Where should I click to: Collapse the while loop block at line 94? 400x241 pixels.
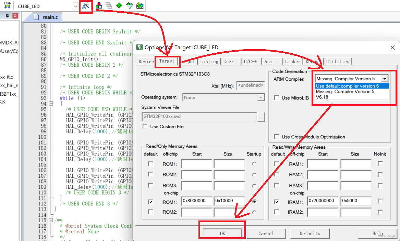click(51, 104)
